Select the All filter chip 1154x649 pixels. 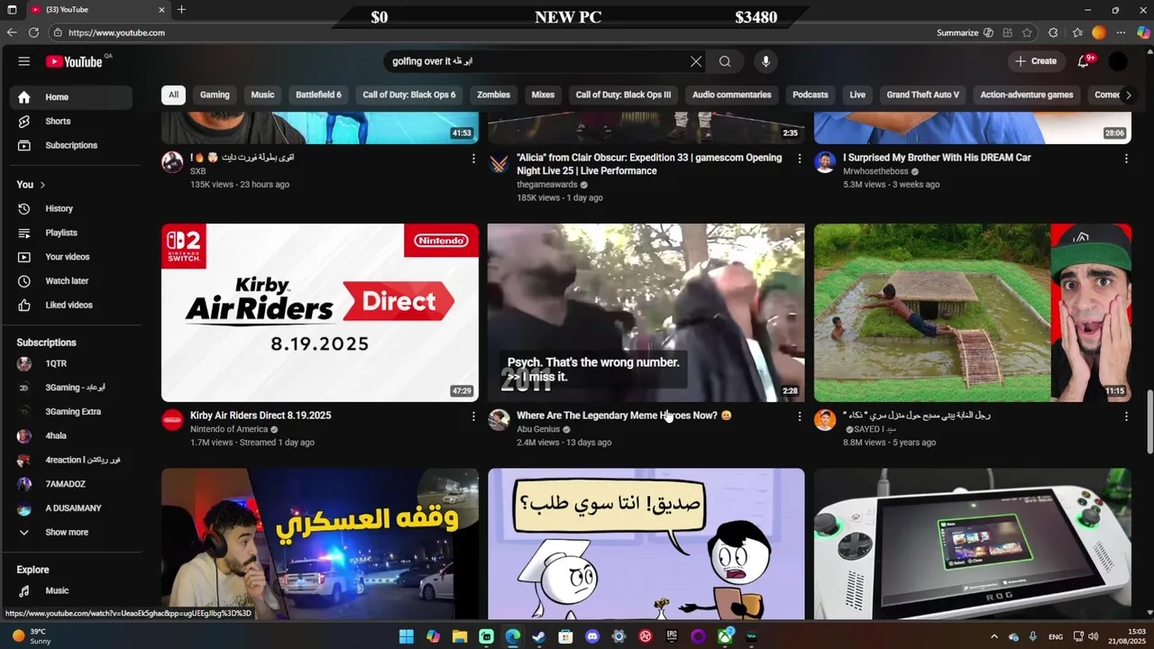coord(173,95)
